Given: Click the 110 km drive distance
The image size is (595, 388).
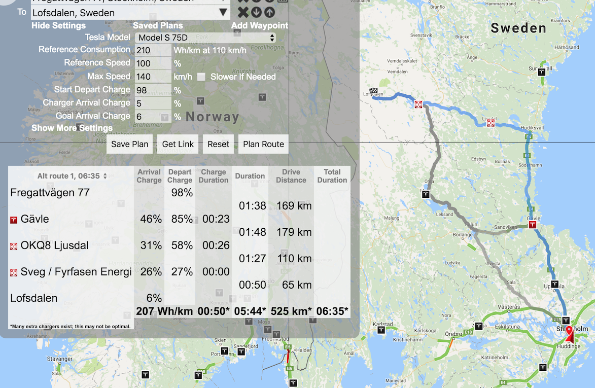Looking at the screenshot, I should click(294, 259).
